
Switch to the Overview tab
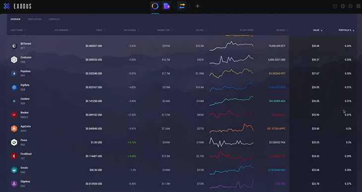coord(15,19)
